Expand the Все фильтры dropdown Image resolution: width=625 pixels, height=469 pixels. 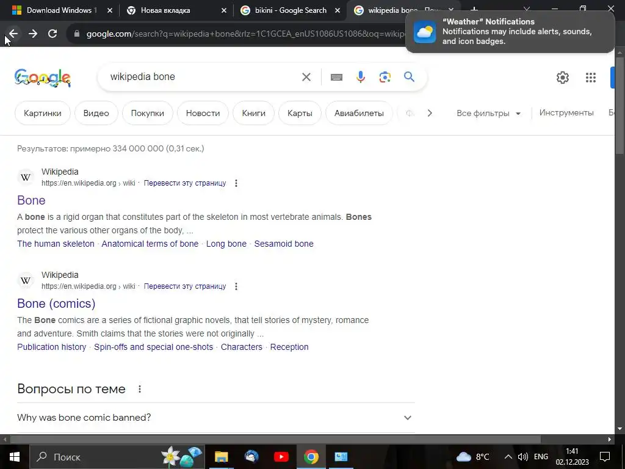pyautogui.click(x=489, y=113)
